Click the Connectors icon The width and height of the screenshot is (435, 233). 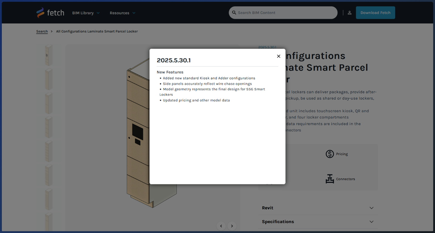coord(330,179)
